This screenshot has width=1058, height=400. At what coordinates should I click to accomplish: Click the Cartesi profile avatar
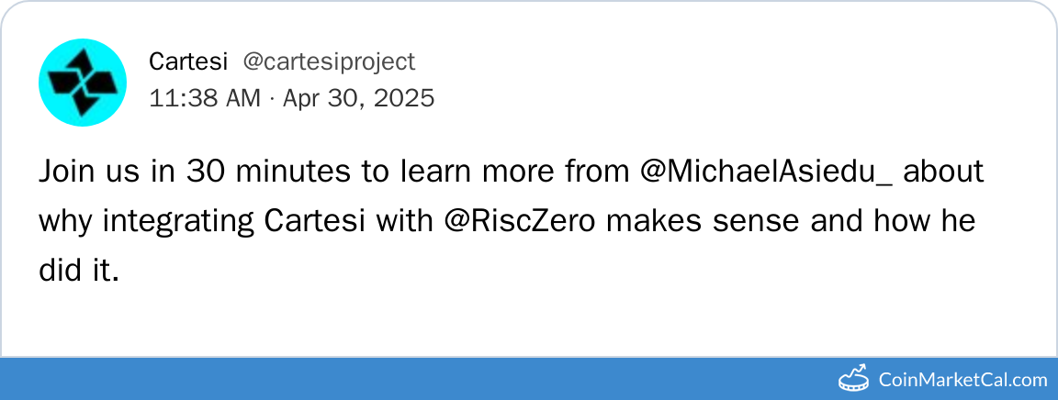(x=83, y=83)
